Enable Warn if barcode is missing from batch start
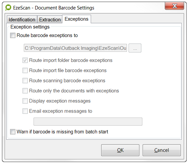The width and height of the screenshot is (188, 163). [13, 132]
